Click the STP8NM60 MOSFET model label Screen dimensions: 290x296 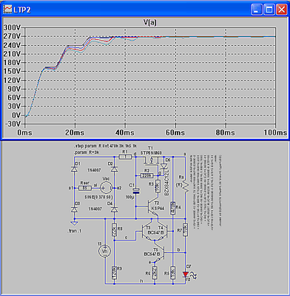[x=151, y=153]
